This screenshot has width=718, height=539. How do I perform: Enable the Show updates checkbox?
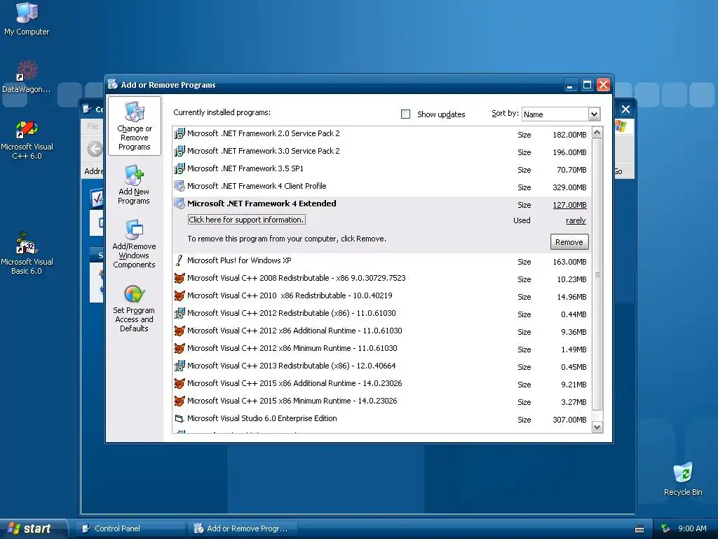406,114
